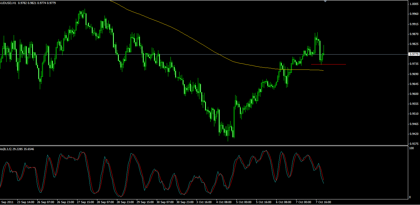This screenshot has height=205, width=420.
Task: Select the AUDUSD,H1 chart title text
Action: [x=8, y=3]
